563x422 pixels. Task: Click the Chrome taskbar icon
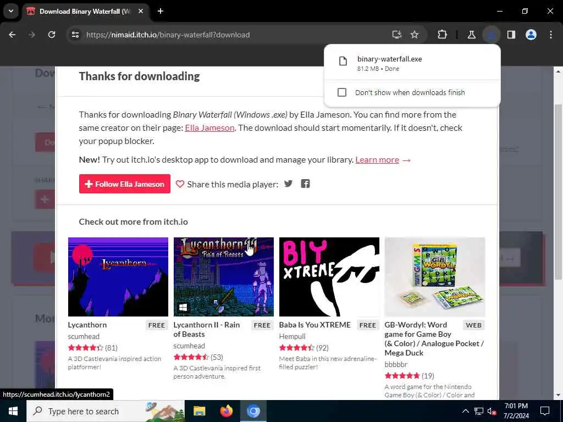coord(253,411)
